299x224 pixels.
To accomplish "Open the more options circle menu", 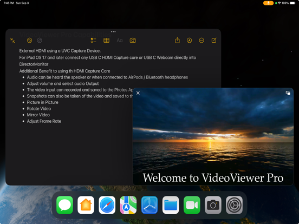I will tap(201, 41).
